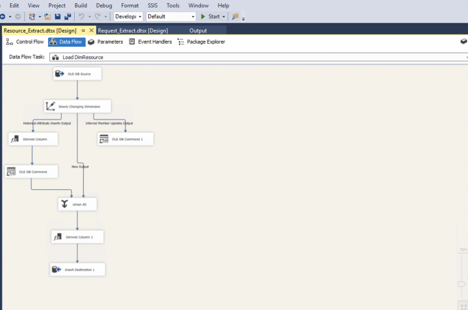468x310 pixels.
Task: Click the Save All toolbar icon
Action: point(68,16)
